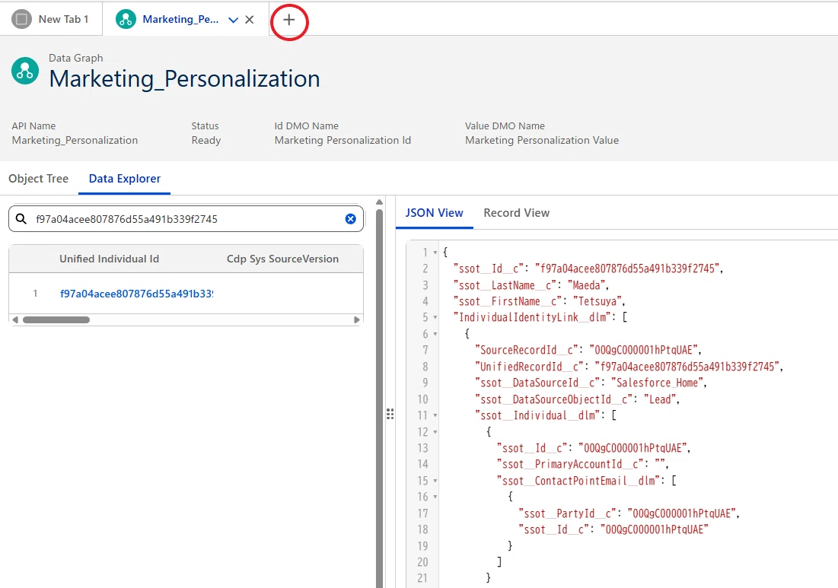Viewport: 838px width, 588px height.
Task: Click the left panel scroll up arrow
Action: 380,202
